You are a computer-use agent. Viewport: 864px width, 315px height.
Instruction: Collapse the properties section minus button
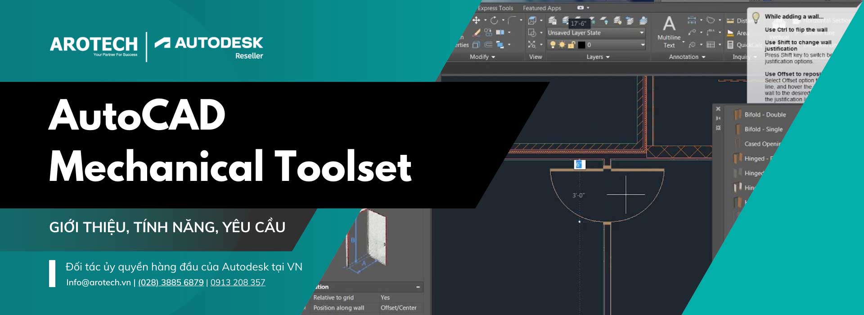coord(418,287)
